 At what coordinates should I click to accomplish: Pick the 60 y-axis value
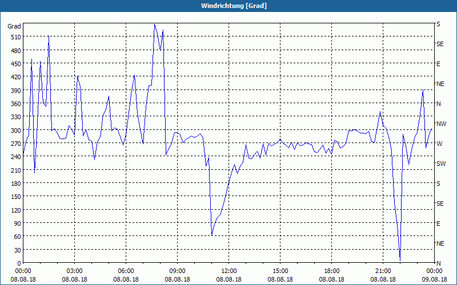(x=18, y=237)
